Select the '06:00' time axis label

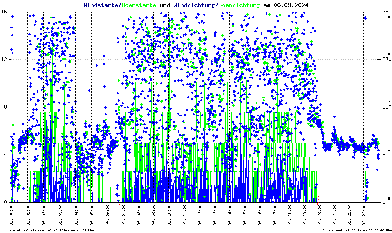tap(108, 211)
